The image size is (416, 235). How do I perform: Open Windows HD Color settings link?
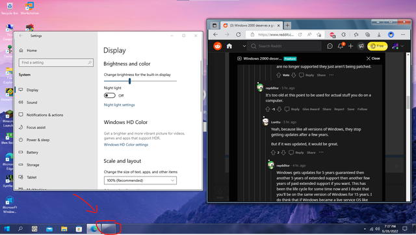(125, 145)
